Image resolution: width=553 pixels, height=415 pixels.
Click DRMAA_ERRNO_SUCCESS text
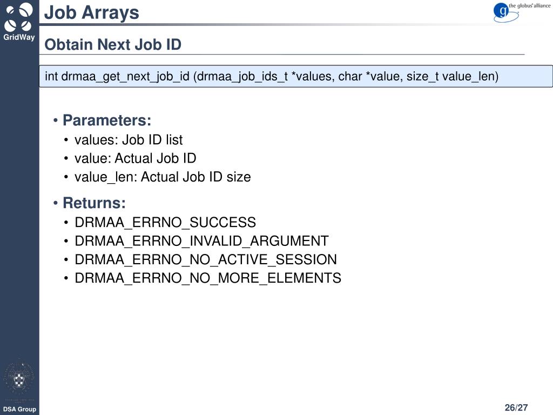[165, 223]
